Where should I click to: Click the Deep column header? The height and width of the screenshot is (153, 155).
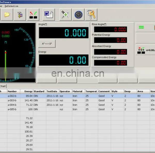[130, 91]
